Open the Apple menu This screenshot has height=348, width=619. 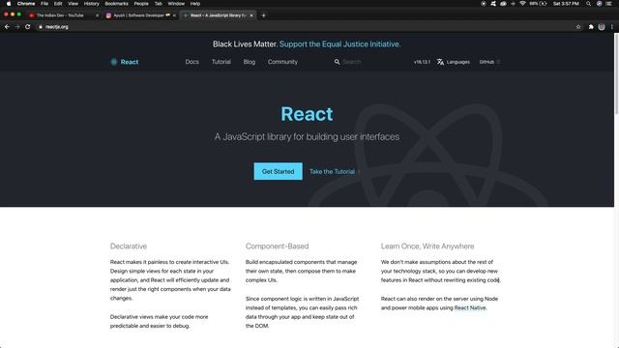(9, 4)
